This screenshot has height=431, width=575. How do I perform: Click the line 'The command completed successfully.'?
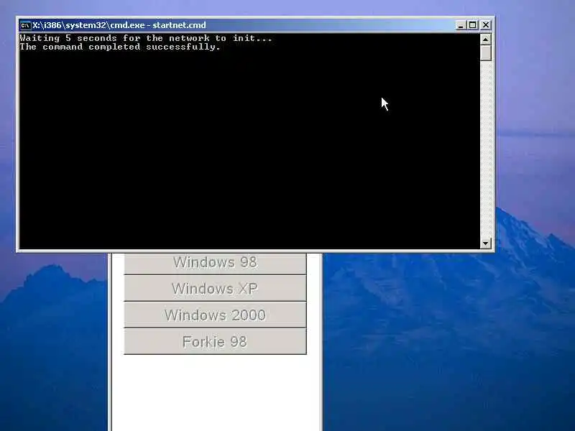click(120, 47)
